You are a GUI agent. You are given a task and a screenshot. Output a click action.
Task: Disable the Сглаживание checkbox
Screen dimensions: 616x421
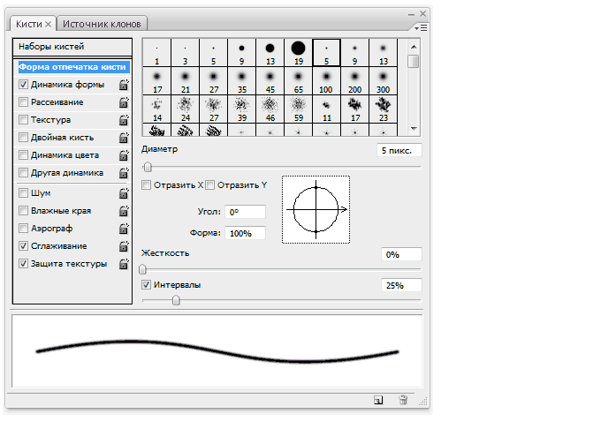[24, 245]
